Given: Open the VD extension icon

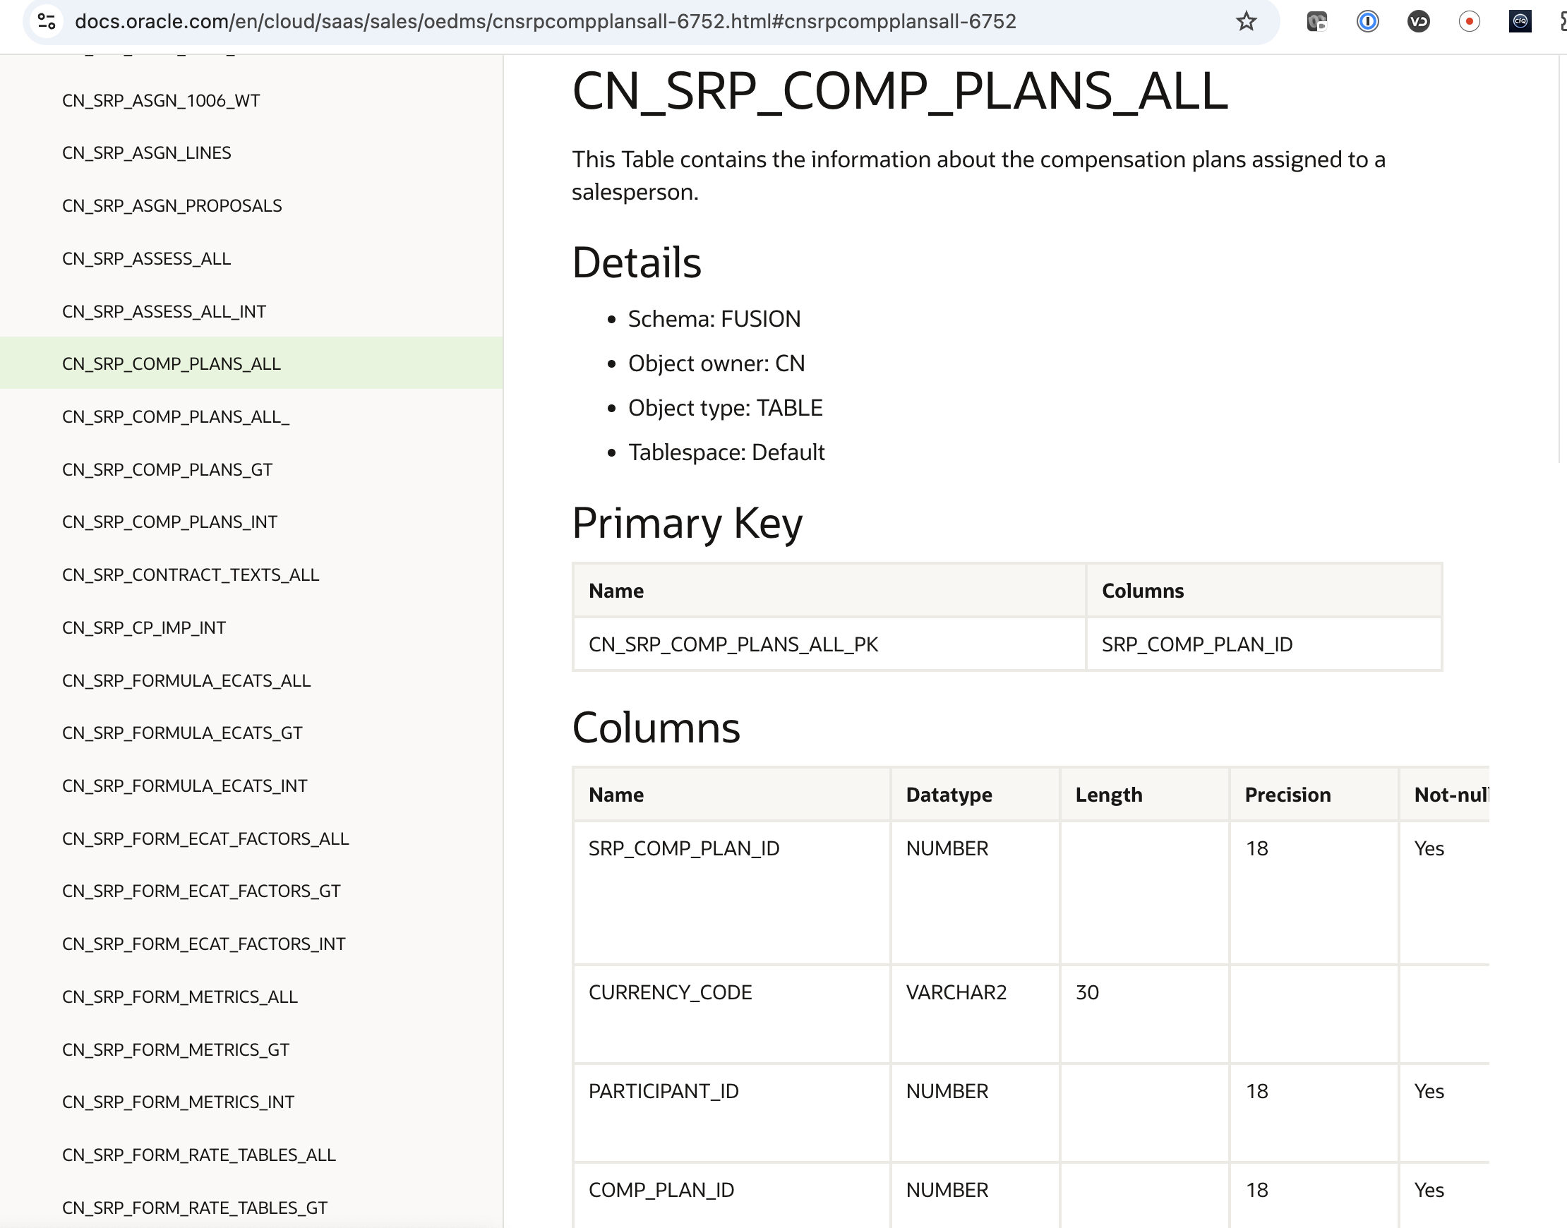Looking at the screenshot, I should 1418,22.
